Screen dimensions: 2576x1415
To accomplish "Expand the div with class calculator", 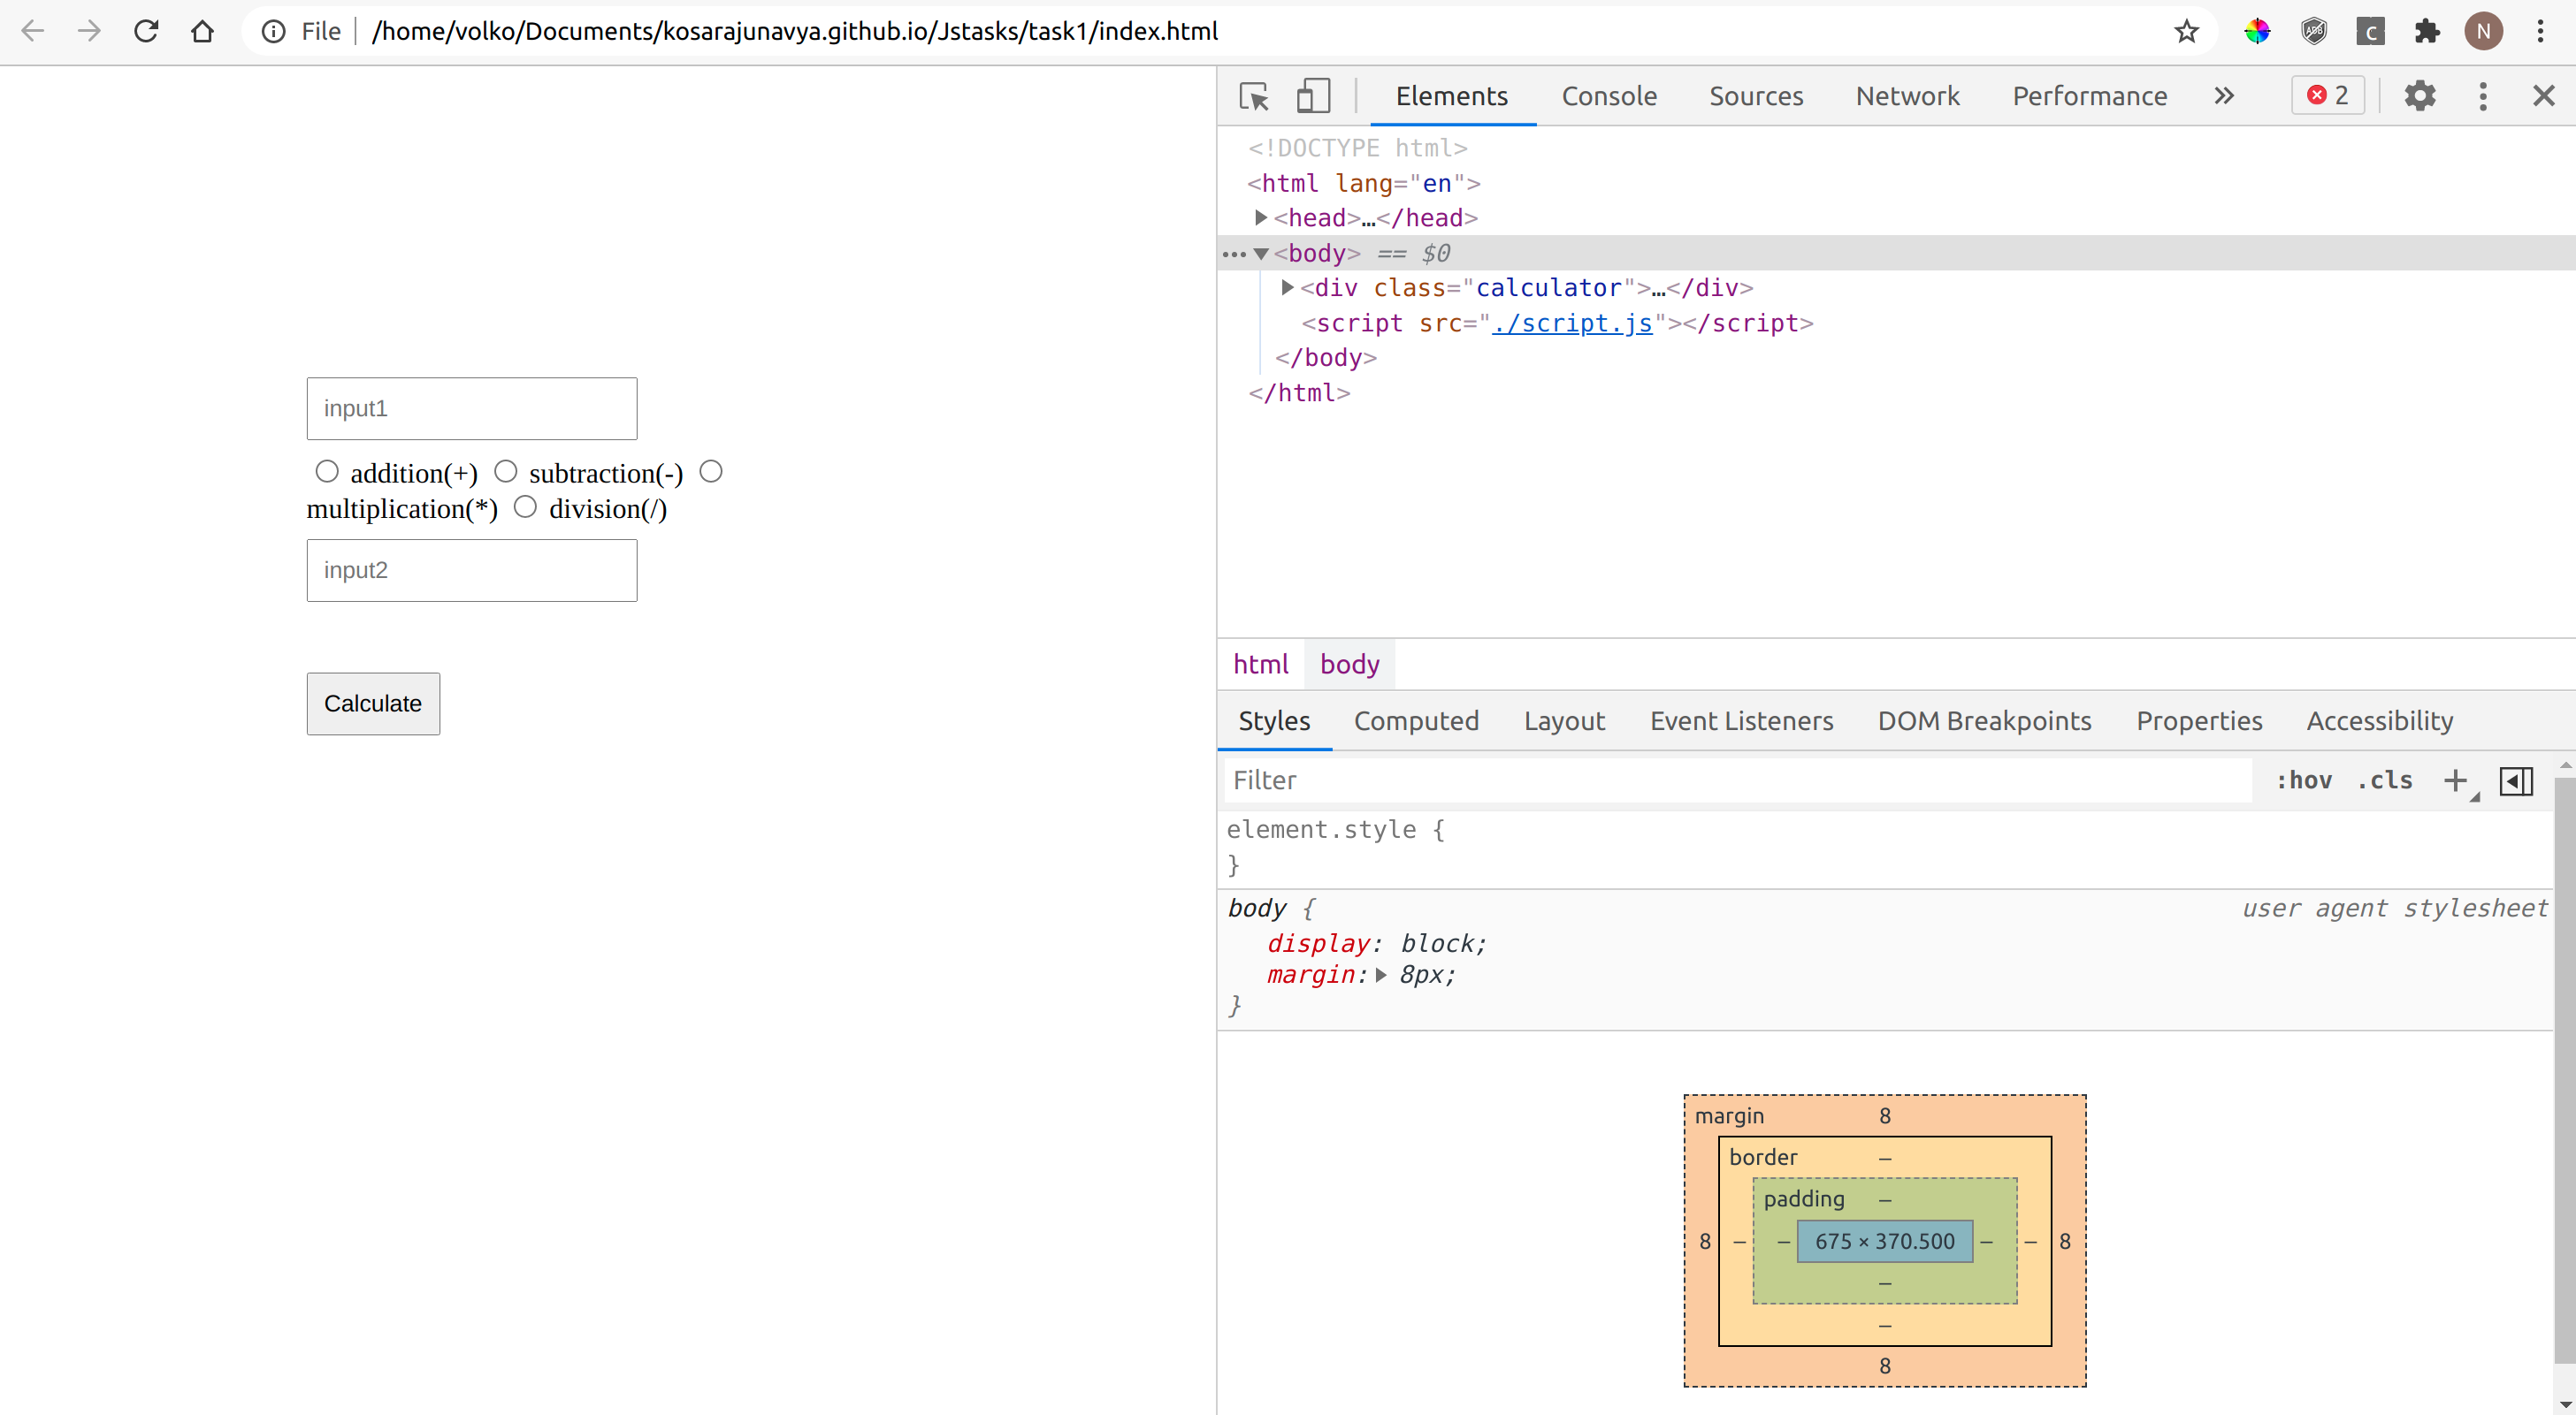I will [x=1287, y=288].
